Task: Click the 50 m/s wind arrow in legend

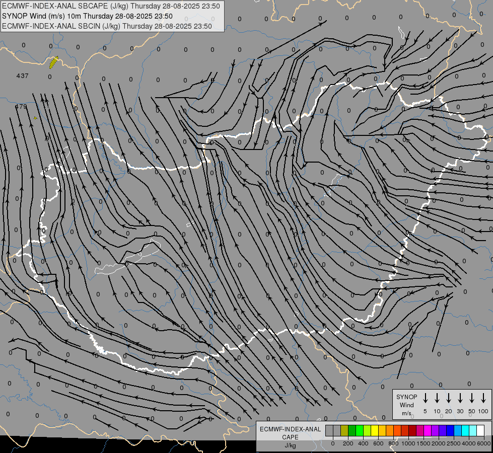Action: pyautogui.click(x=472, y=398)
